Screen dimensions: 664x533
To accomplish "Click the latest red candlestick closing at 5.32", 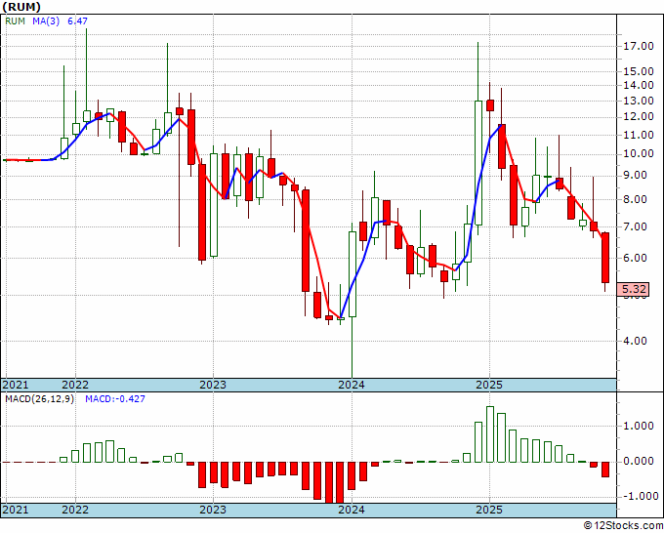I will tap(605, 258).
